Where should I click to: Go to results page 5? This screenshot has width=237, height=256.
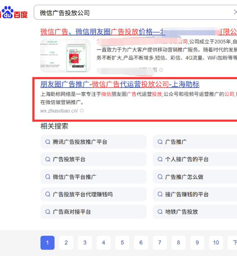pos(122,243)
